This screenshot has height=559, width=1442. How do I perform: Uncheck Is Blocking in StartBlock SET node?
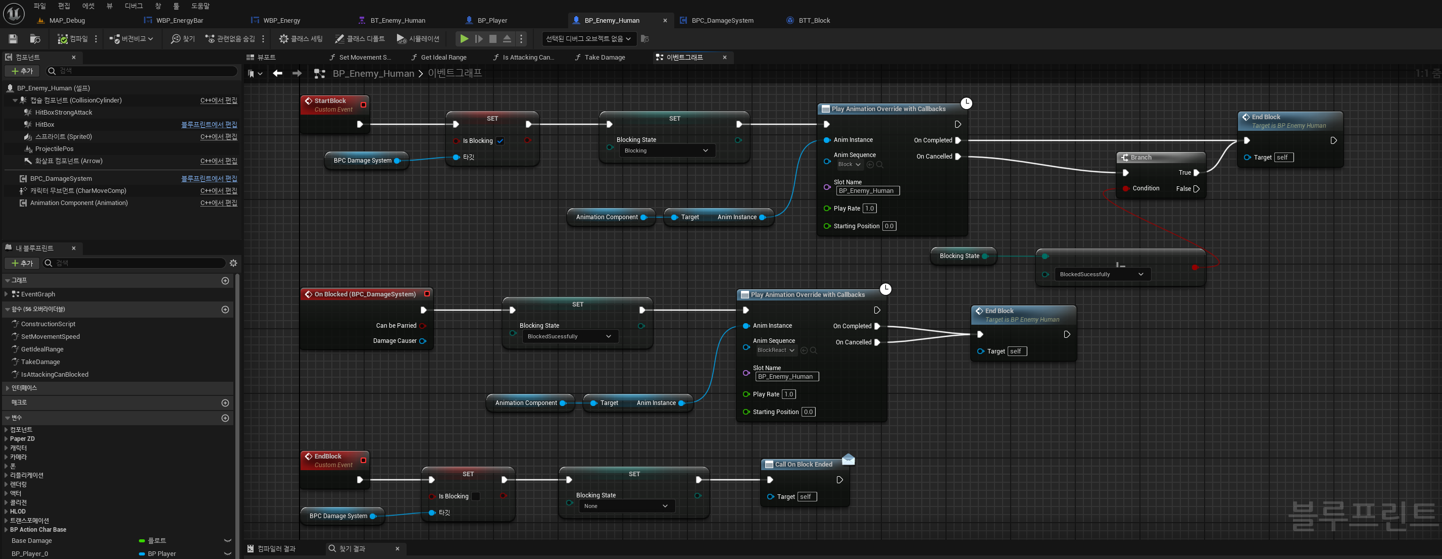click(501, 141)
